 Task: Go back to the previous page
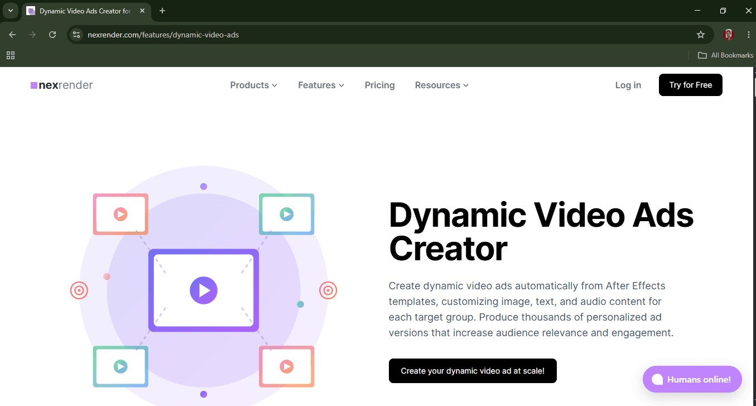pos(12,35)
